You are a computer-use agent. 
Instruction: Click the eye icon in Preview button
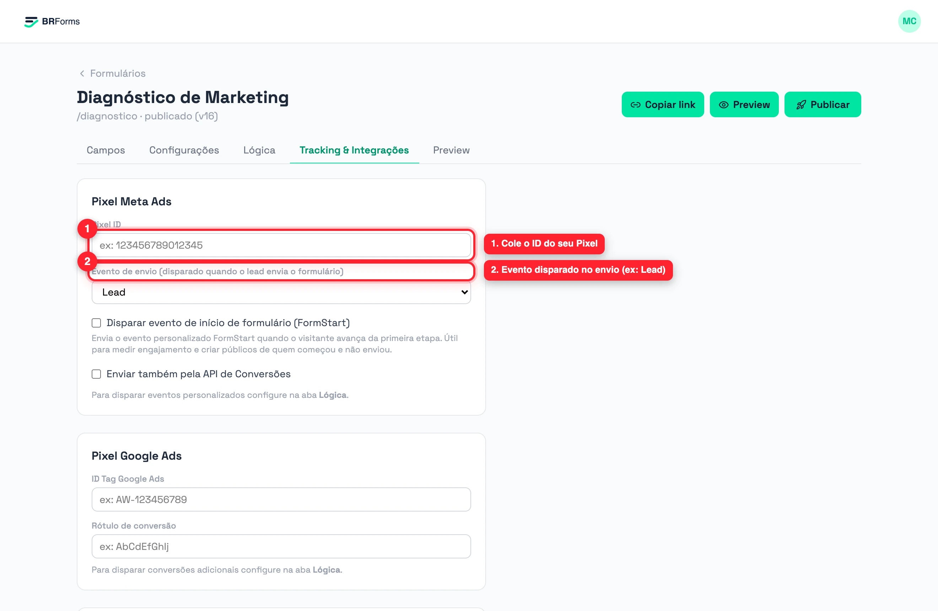pos(724,105)
